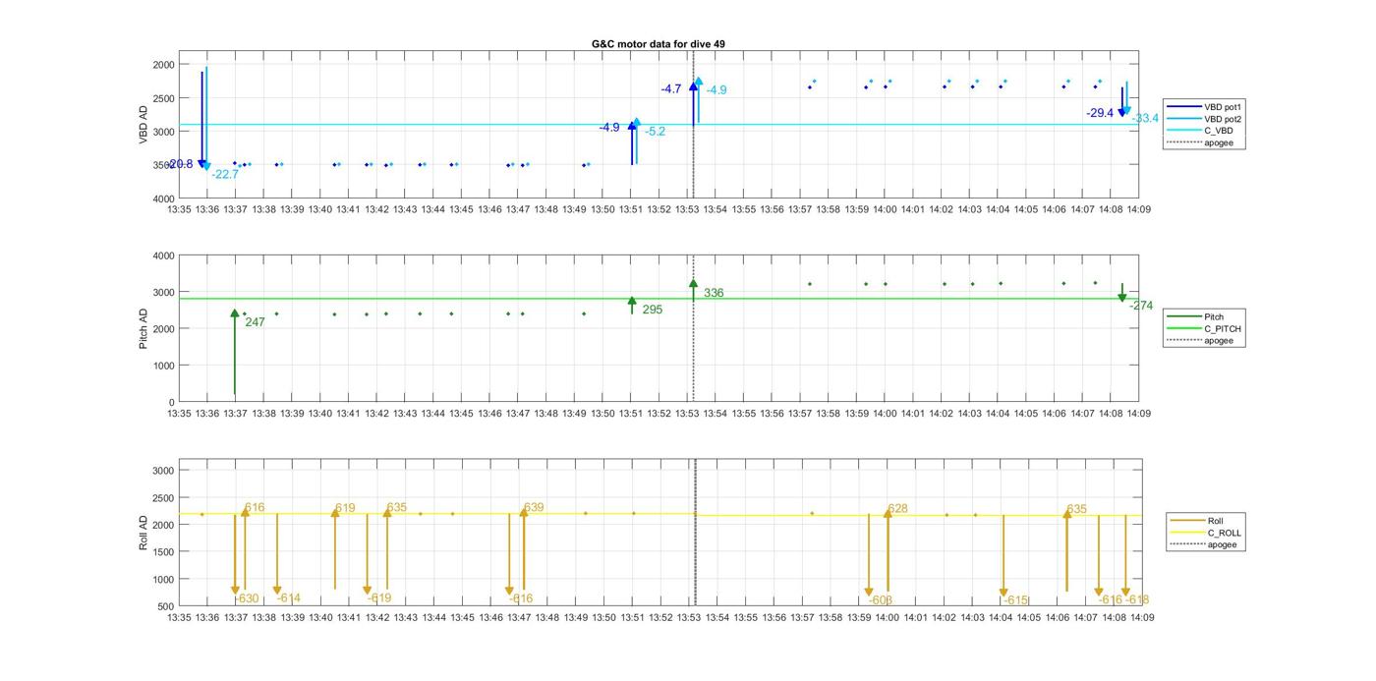Click the '-618' roll data label
The width and height of the screenshot is (1376, 681).
tap(1138, 600)
